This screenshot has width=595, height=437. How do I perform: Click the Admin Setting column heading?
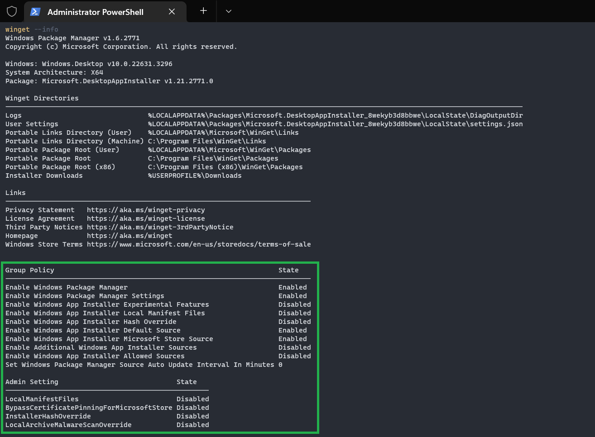click(32, 382)
